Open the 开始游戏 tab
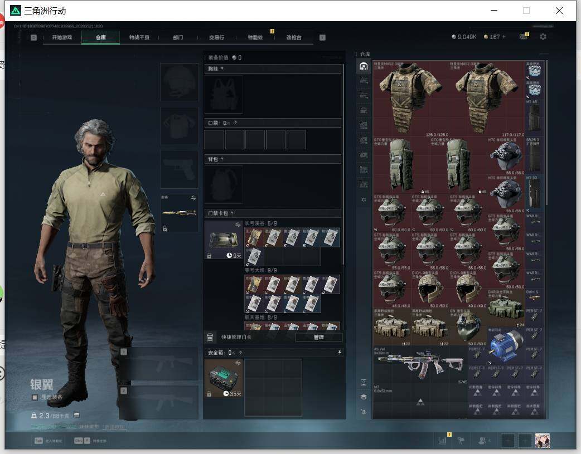581x454 pixels. [62, 37]
